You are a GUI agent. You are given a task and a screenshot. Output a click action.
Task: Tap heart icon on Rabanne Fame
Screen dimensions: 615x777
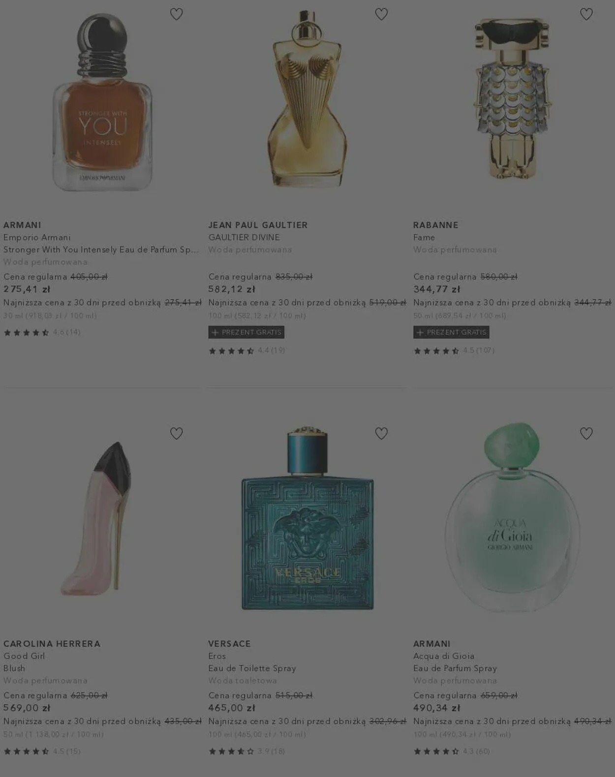pyautogui.click(x=586, y=14)
